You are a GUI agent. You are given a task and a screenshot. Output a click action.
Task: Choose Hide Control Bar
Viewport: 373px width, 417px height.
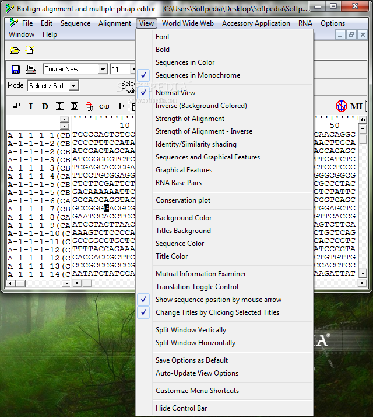click(x=181, y=408)
